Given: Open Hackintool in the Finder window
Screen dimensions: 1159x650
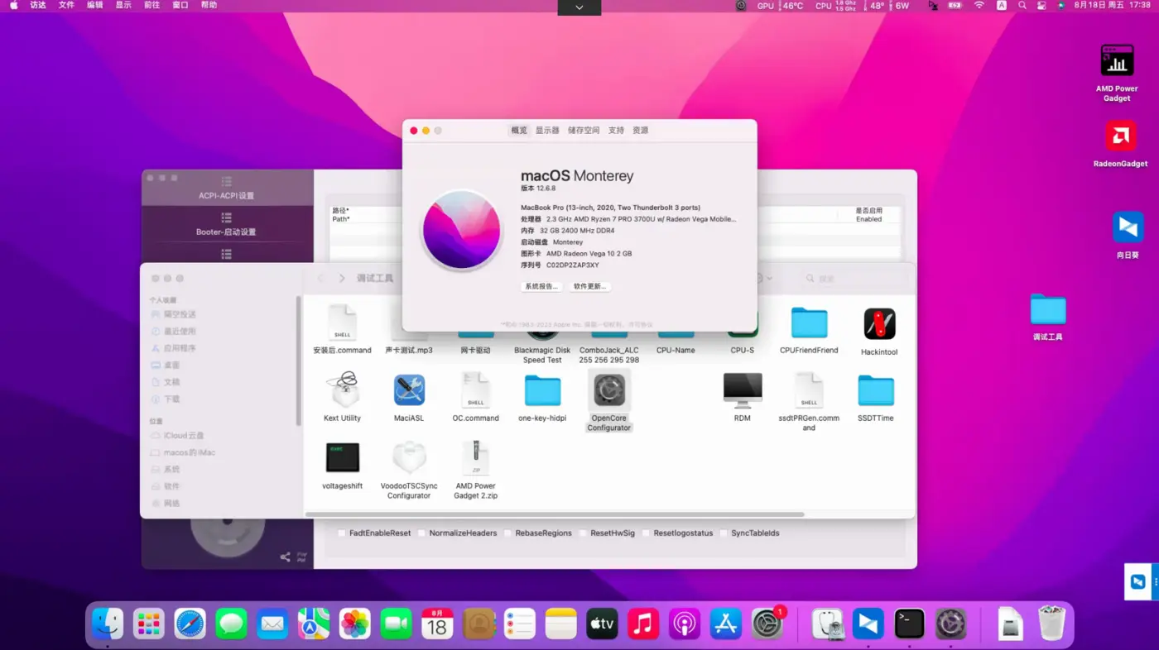Looking at the screenshot, I should pos(879,324).
